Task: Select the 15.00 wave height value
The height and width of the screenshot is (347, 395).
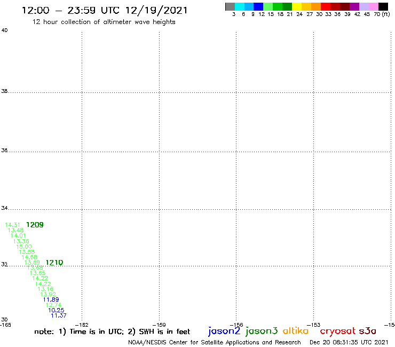Action: [x=24, y=247]
